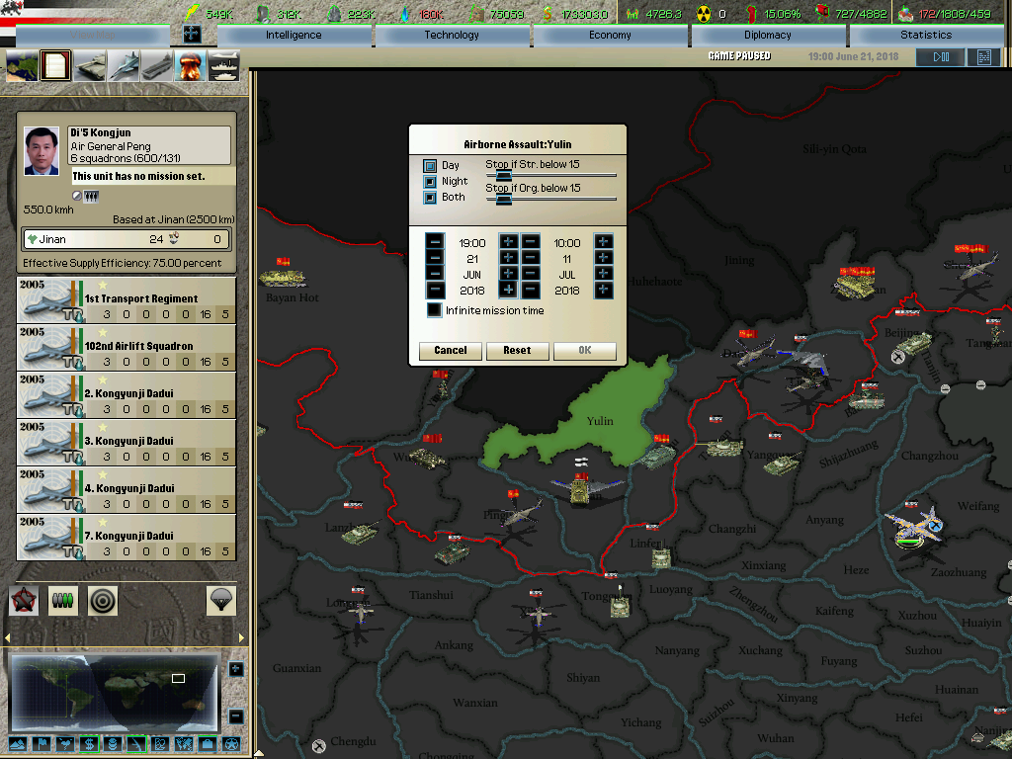The width and height of the screenshot is (1012, 759).
Task: Toggle the dollar sign map filter
Action: coord(89,743)
